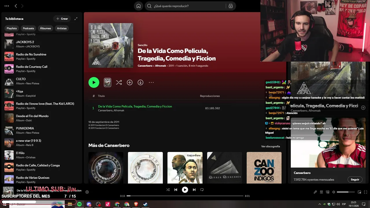This screenshot has height=208, width=370.
Task: Open Radio de I know love playlist
Action: 42,106
